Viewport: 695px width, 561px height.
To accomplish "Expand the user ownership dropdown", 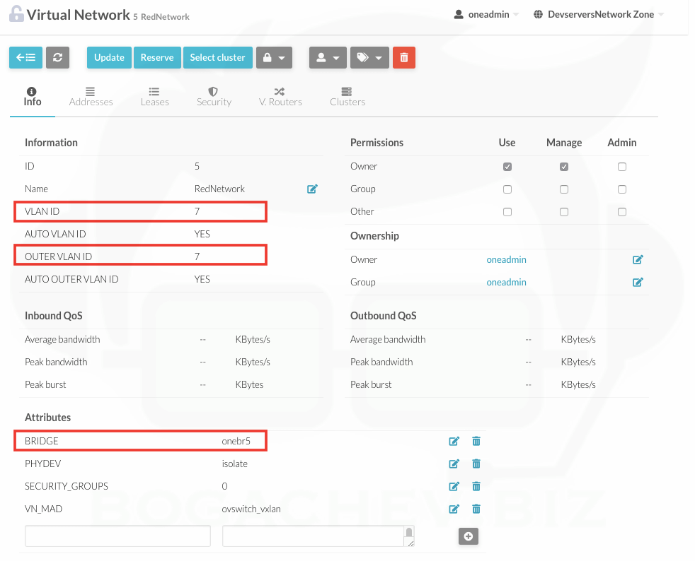I will coord(328,58).
